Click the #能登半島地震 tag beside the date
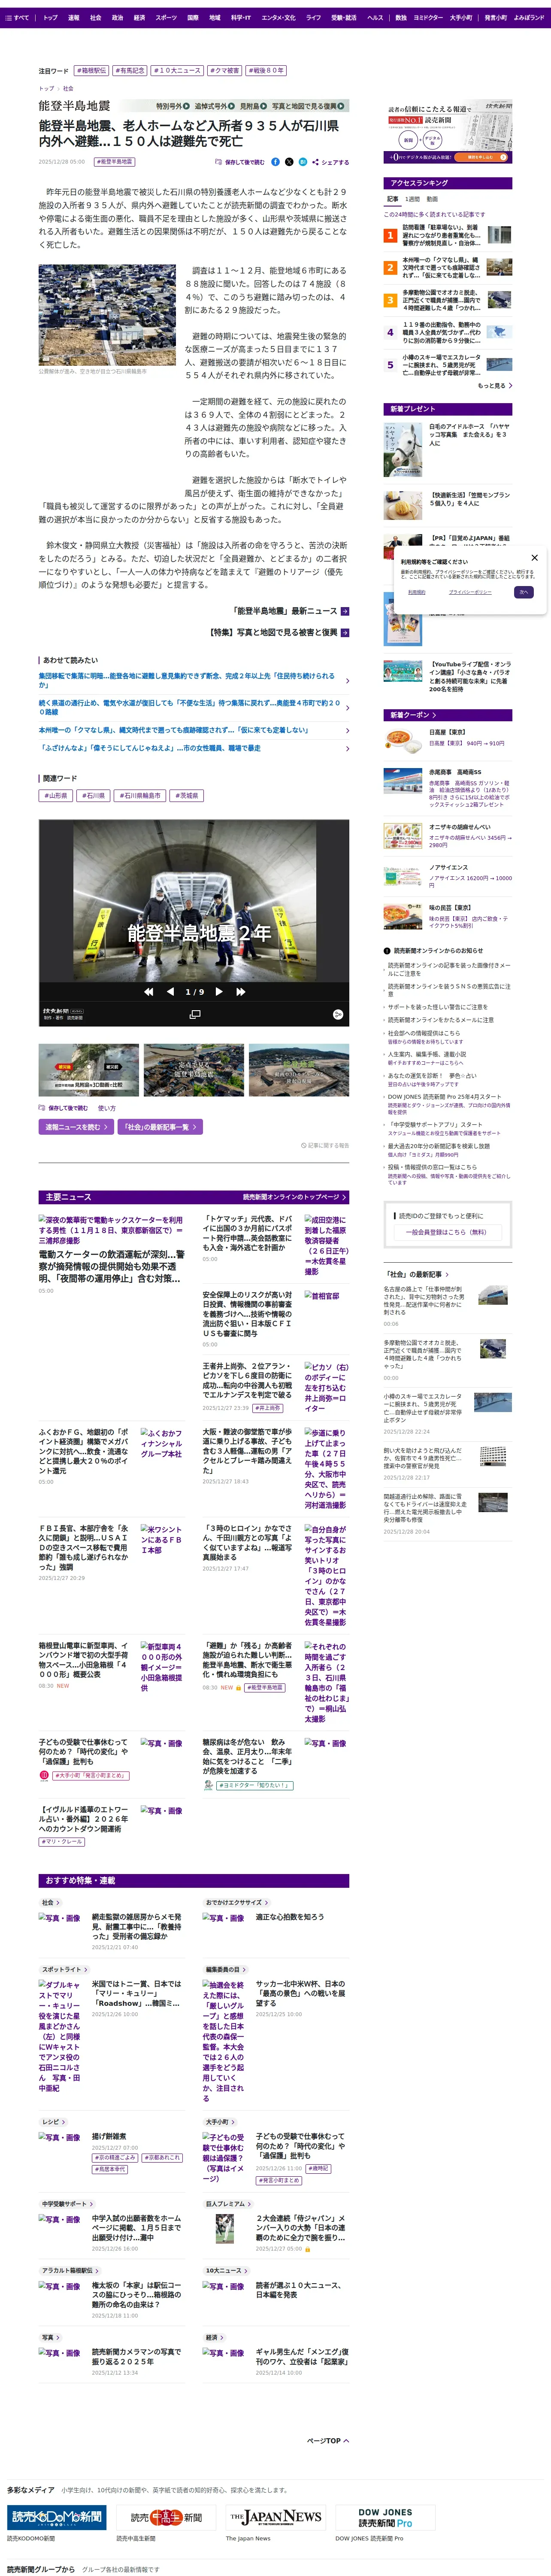The image size is (551, 2576). (x=114, y=162)
